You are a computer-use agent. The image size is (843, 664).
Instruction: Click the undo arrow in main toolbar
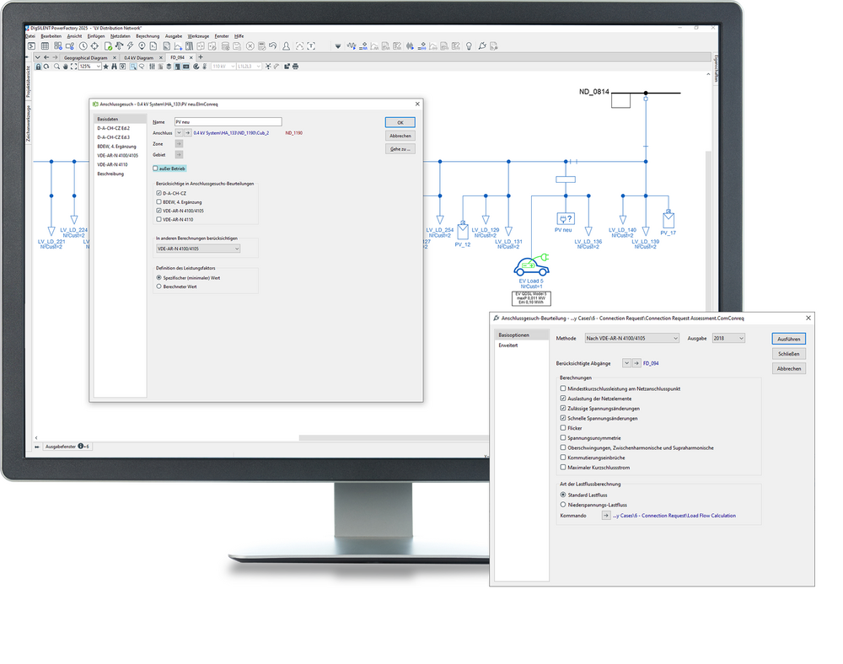pyautogui.click(x=273, y=46)
